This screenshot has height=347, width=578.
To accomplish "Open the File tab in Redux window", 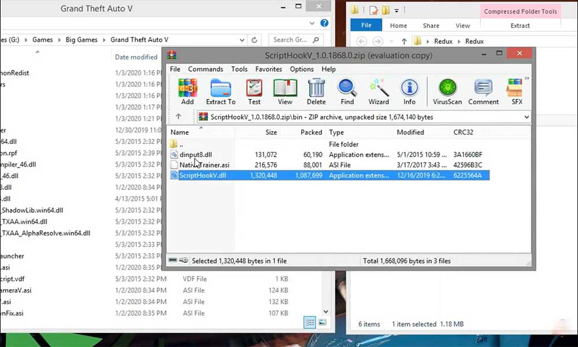I will (366, 25).
